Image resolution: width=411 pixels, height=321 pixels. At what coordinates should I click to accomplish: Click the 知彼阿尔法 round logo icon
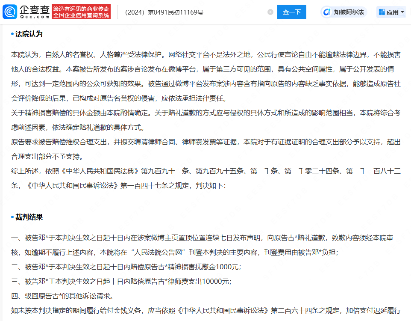[x=327, y=12]
